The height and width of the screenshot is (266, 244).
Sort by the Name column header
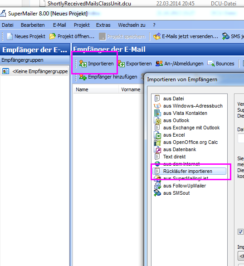coord(96,89)
